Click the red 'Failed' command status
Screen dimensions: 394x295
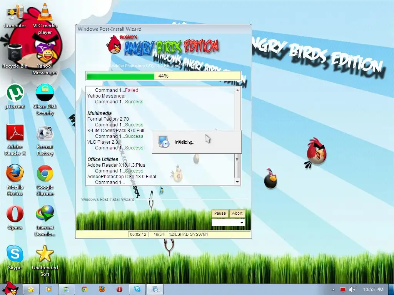[132, 90]
